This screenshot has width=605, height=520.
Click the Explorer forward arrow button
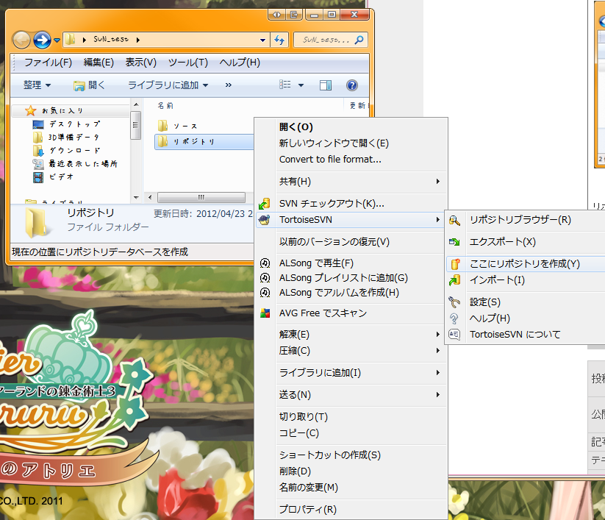pos(42,40)
